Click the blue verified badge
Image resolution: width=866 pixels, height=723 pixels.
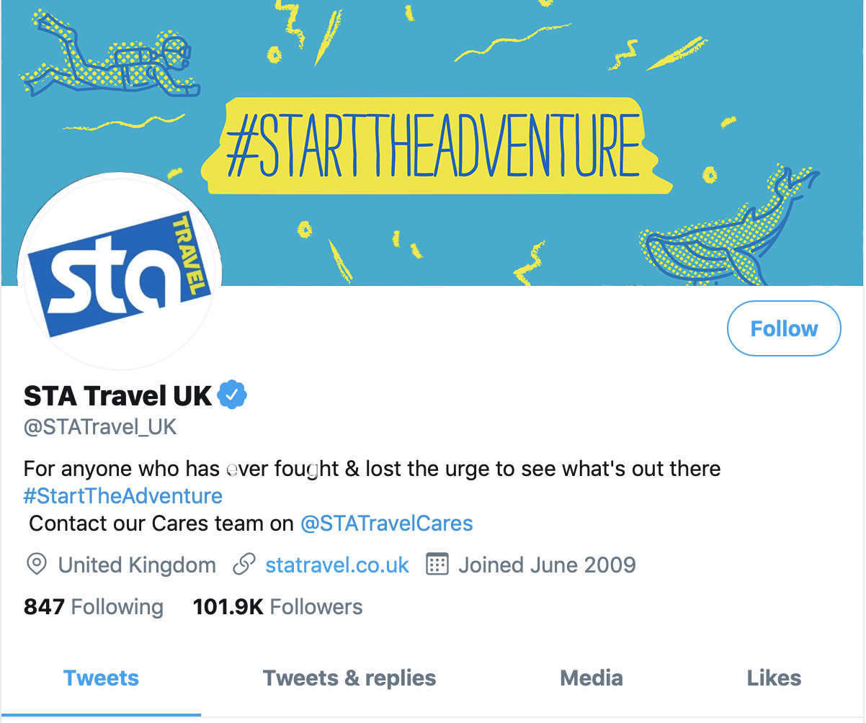pos(232,395)
